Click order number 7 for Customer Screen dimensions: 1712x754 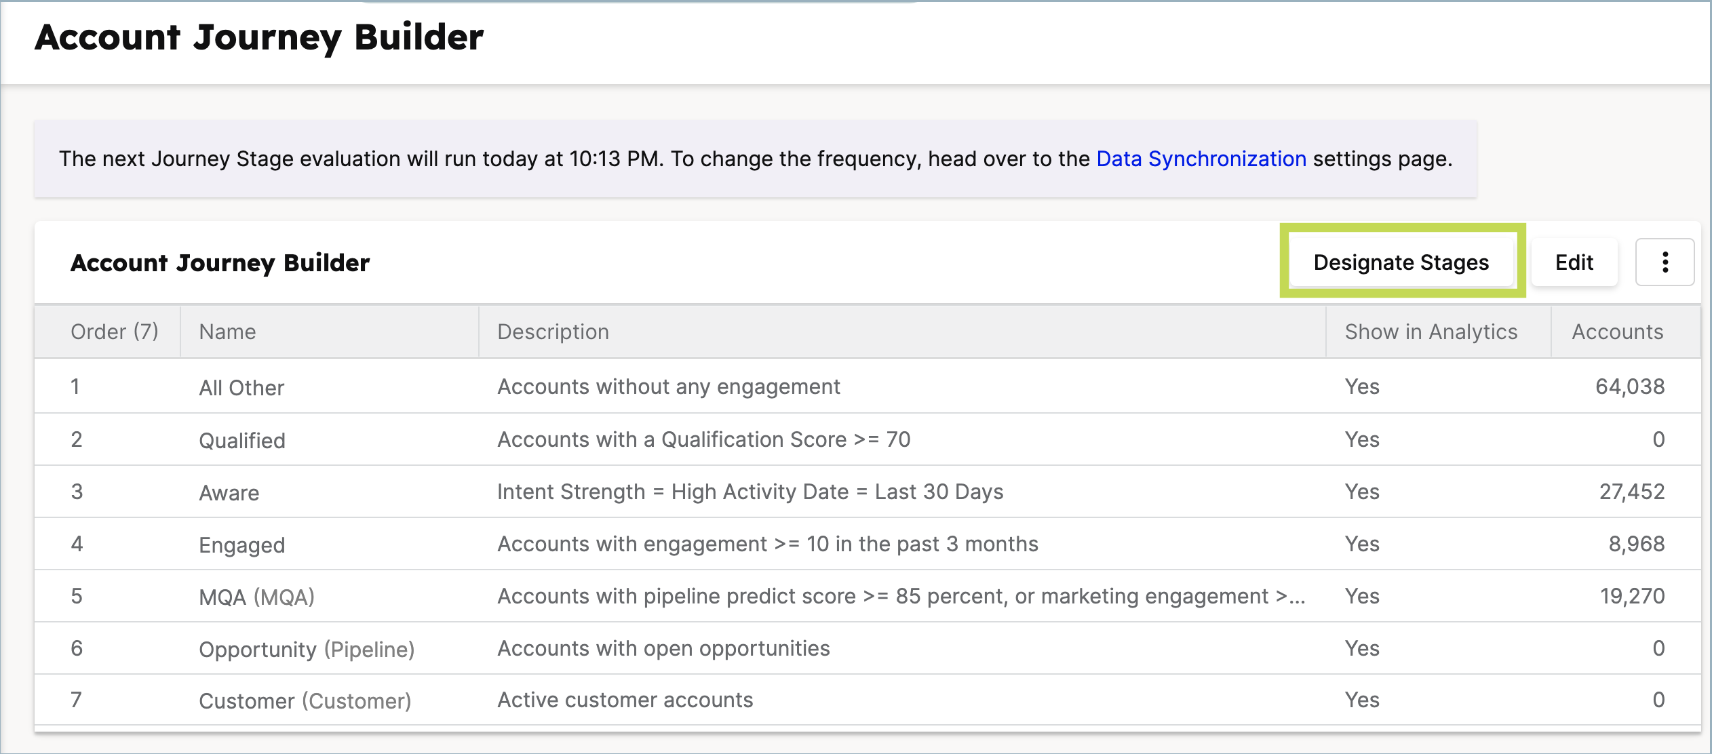77,700
